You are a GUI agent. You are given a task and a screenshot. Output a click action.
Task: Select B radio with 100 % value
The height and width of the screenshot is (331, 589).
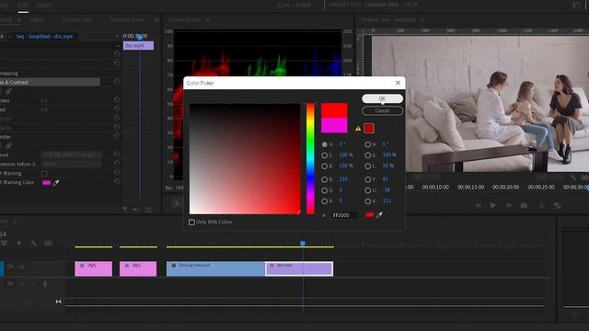tap(324, 165)
